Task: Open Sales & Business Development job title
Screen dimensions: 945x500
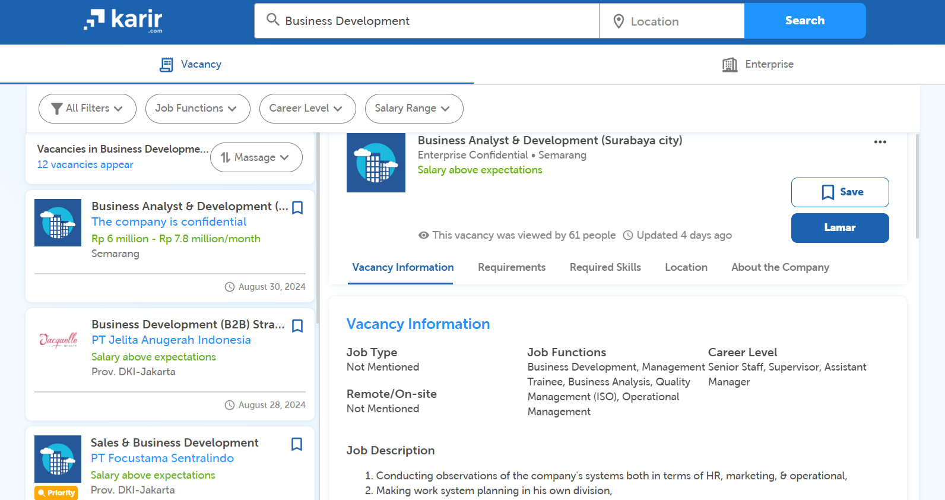Action: pyautogui.click(x=175, y=442)
